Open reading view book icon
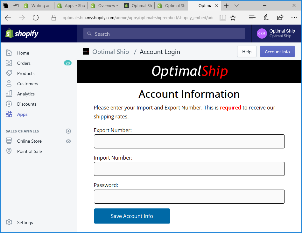Screen dimensions: 302x233 coord(223,18)
